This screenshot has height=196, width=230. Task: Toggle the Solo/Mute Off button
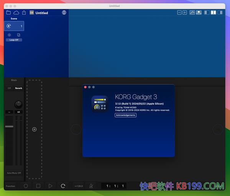pos(14,173)
